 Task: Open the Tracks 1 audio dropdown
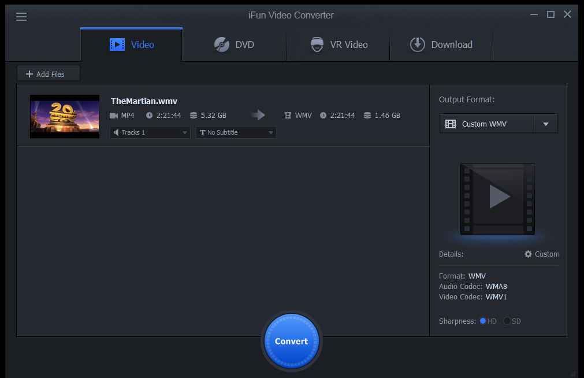[150, 132]
